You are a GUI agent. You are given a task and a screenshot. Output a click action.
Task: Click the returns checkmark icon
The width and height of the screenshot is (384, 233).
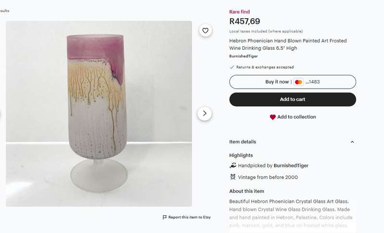pos(232,67)
